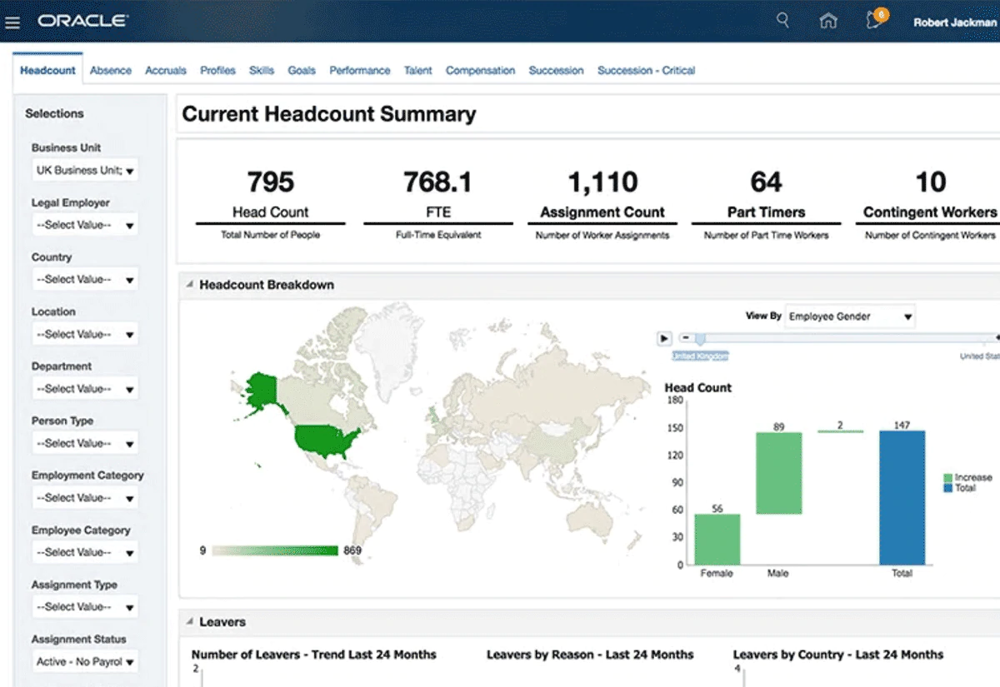Click the blue Total bar in chart

coord(902,497)
